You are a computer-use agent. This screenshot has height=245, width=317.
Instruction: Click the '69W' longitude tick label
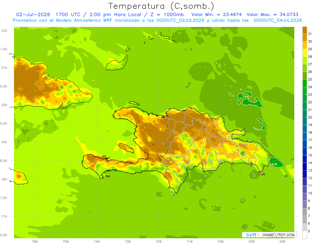251,241
